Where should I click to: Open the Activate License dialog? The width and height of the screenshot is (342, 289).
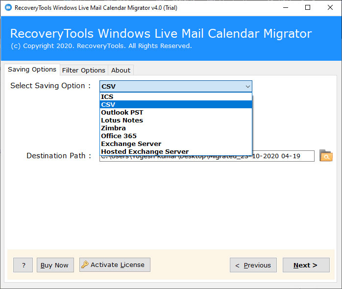coord(115,265)
